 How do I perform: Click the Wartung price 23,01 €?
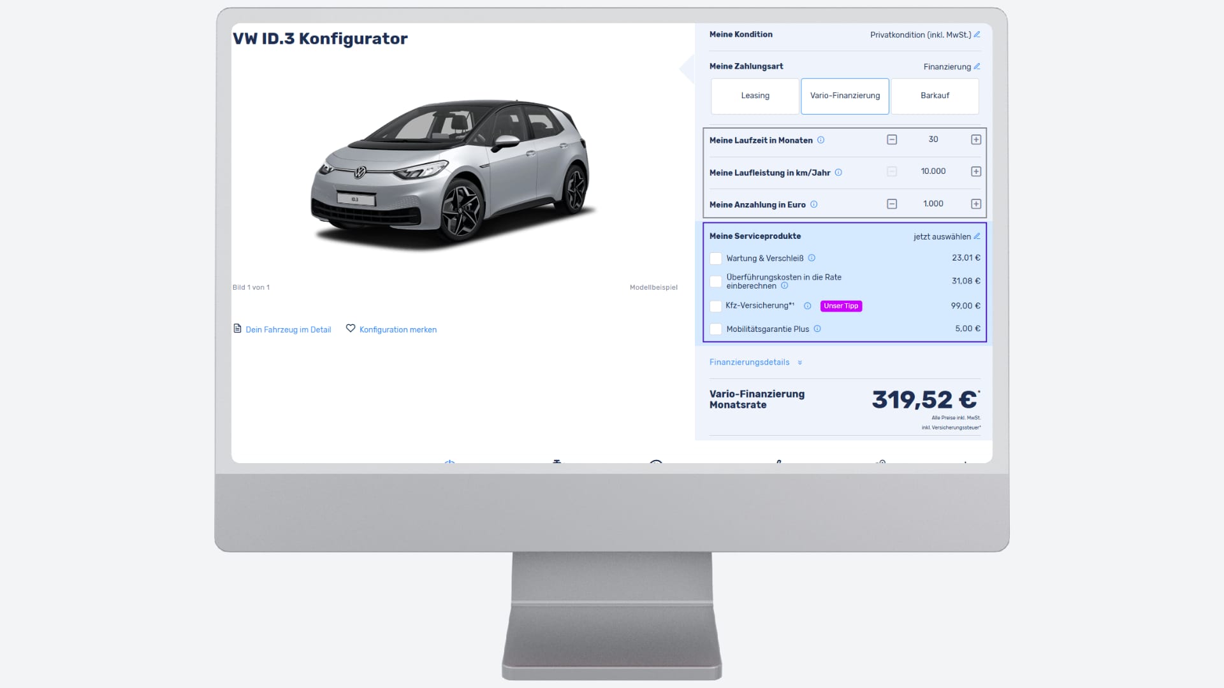point(966,258)
